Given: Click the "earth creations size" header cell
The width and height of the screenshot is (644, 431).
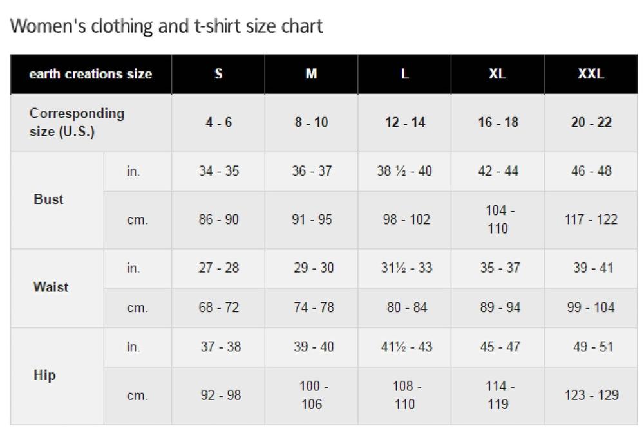Looking at the screenshot, I should (91, 74).
